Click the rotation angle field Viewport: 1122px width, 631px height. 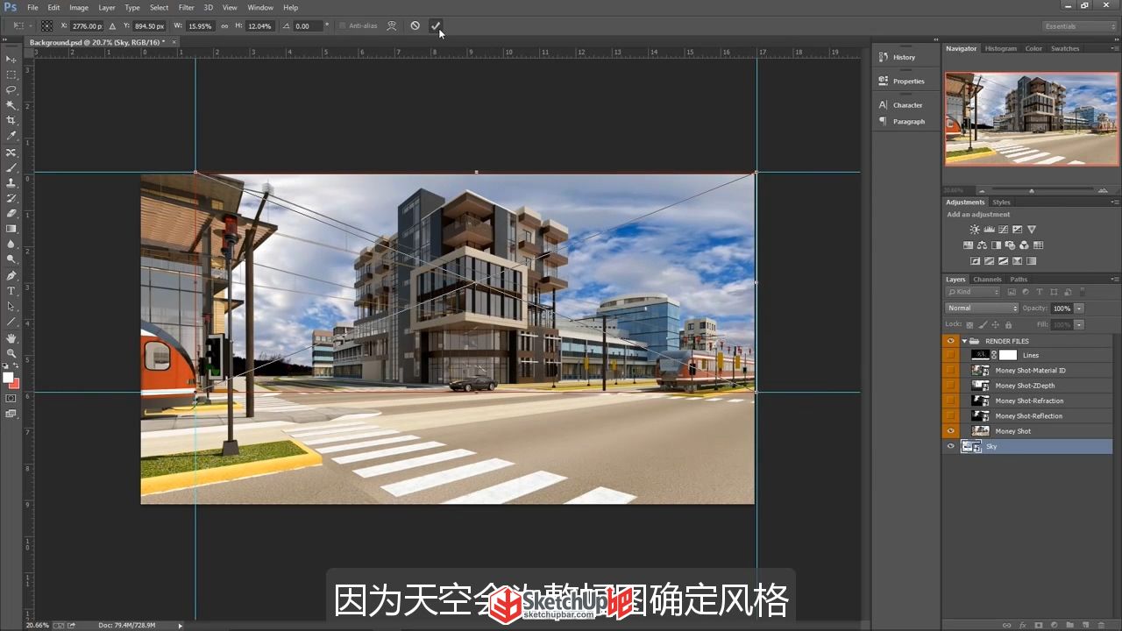(x=308, y=26)
